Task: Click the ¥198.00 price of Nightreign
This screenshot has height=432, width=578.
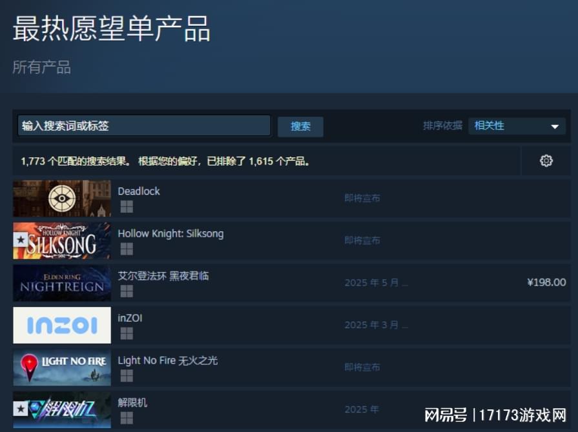Action: (546, 282)
